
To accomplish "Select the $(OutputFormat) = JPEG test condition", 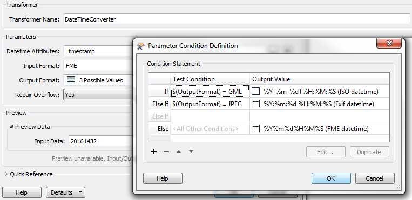I will (210, 104).
